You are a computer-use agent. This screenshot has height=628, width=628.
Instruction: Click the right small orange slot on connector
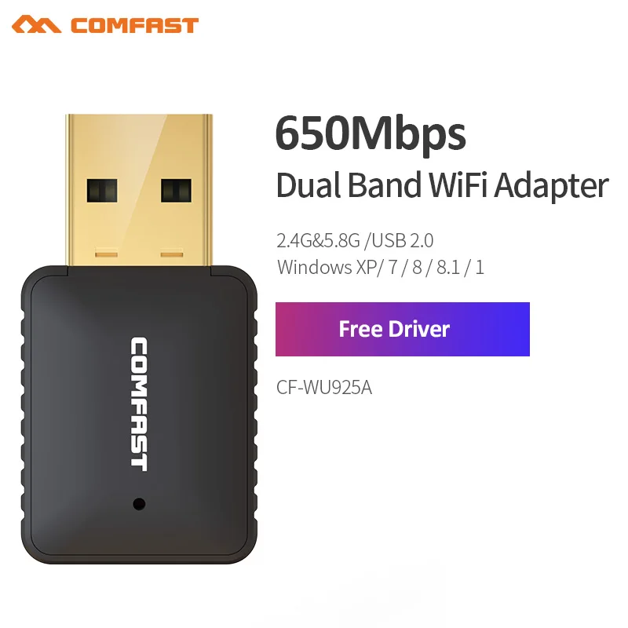pyautogui.click(x=172, y=254)
